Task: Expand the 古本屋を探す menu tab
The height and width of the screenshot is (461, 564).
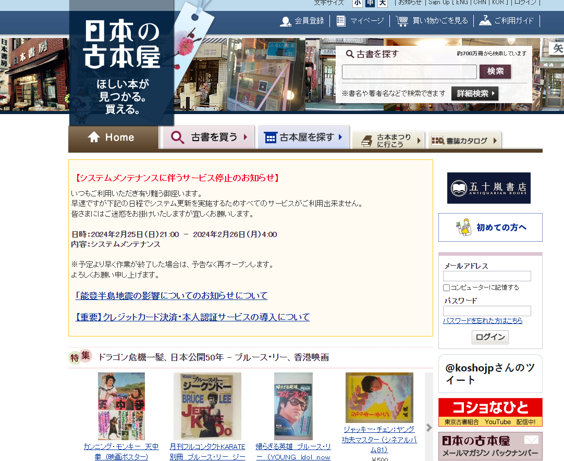Action: [x=303, y=138]
